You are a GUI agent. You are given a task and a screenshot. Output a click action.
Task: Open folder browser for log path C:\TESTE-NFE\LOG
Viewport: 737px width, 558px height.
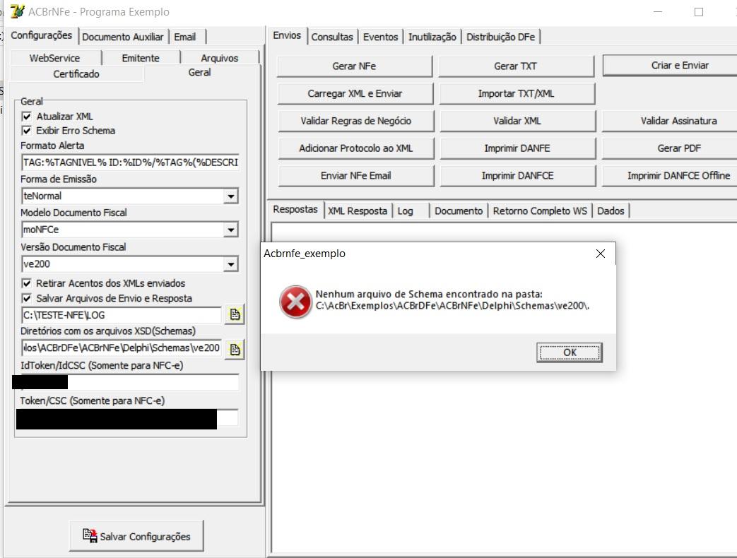point(235,315)
